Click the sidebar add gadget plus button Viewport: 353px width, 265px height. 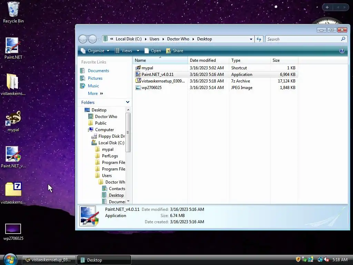click(x=327, y=7)
